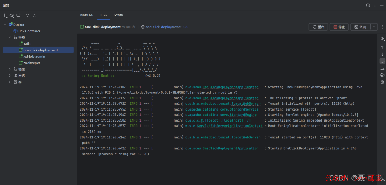Viewport: 386px width, 185px height.
Task: Hide the Services tool window
Action: (x=382, y=5)
